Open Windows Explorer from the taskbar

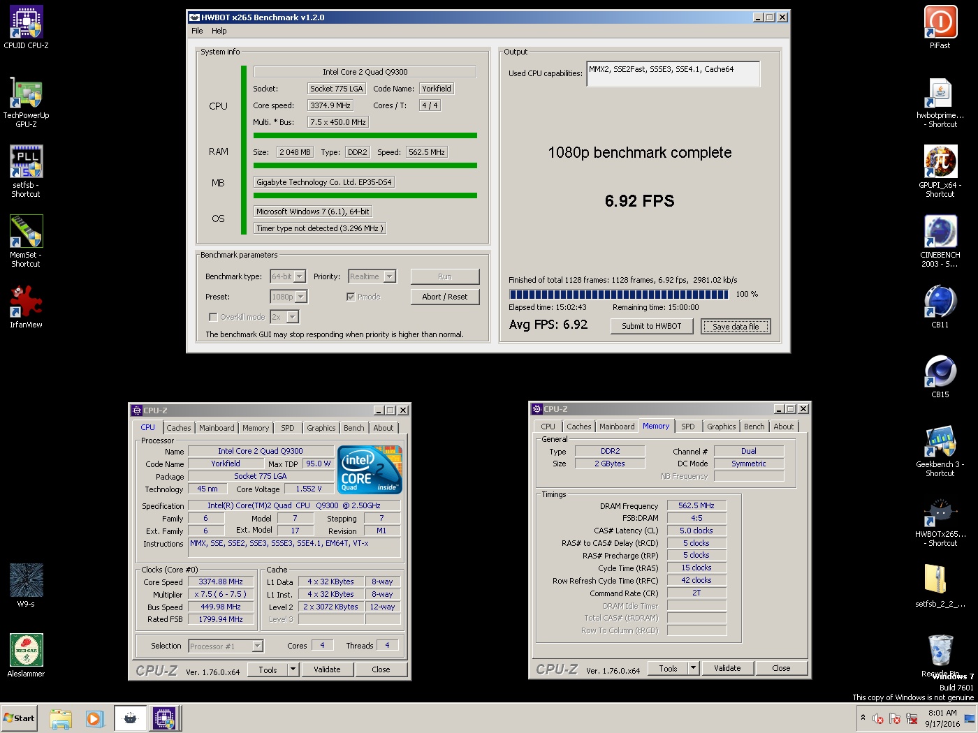[61, 718]
